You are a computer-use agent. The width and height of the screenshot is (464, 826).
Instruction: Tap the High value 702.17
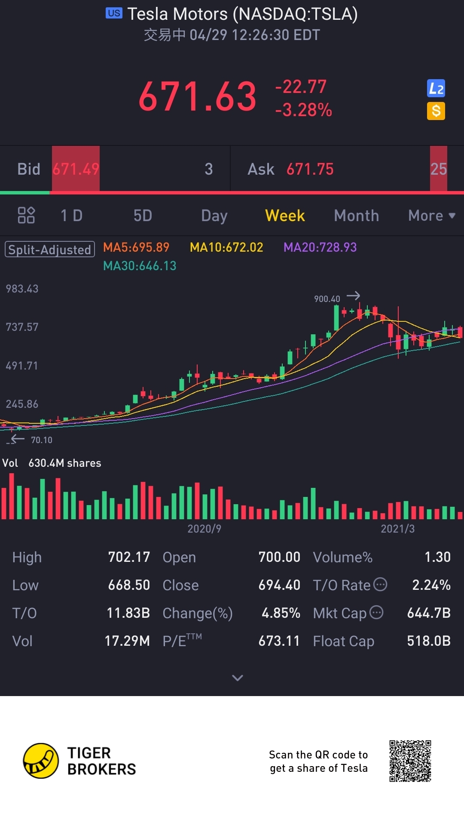pos(129,557)
